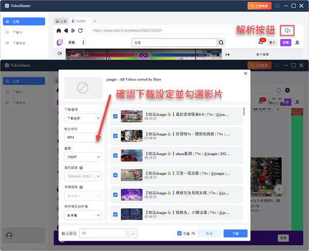
Task: Open the VideoHunter hamburger menu in the top window
Action: pyautogui.click(x=277, y=6)
